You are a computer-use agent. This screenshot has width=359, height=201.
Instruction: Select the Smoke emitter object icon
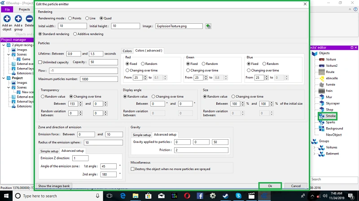322,116
